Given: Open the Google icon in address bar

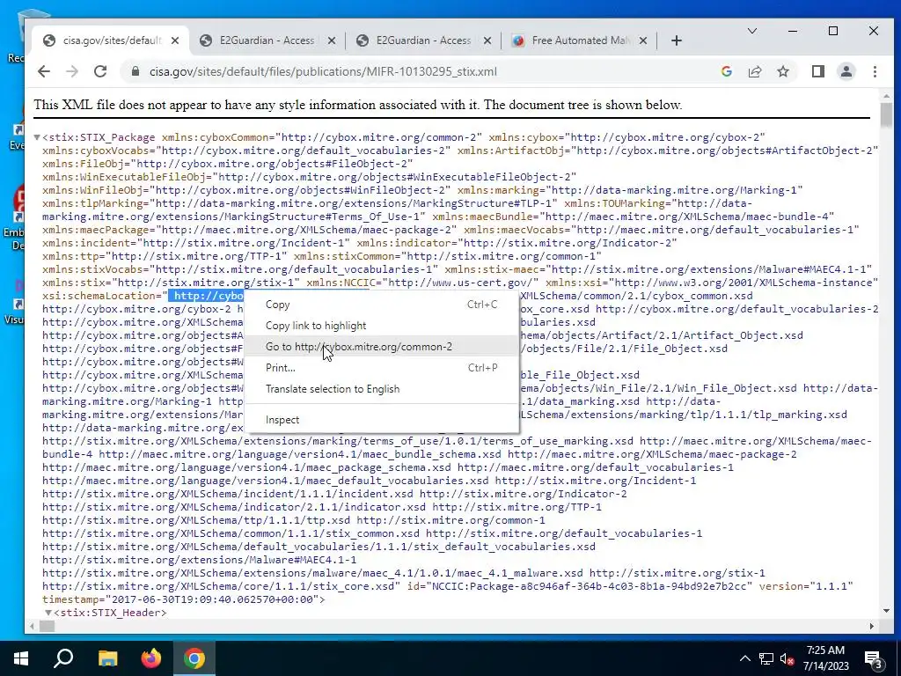Looking at the screenshot, I should coord(726,71).
